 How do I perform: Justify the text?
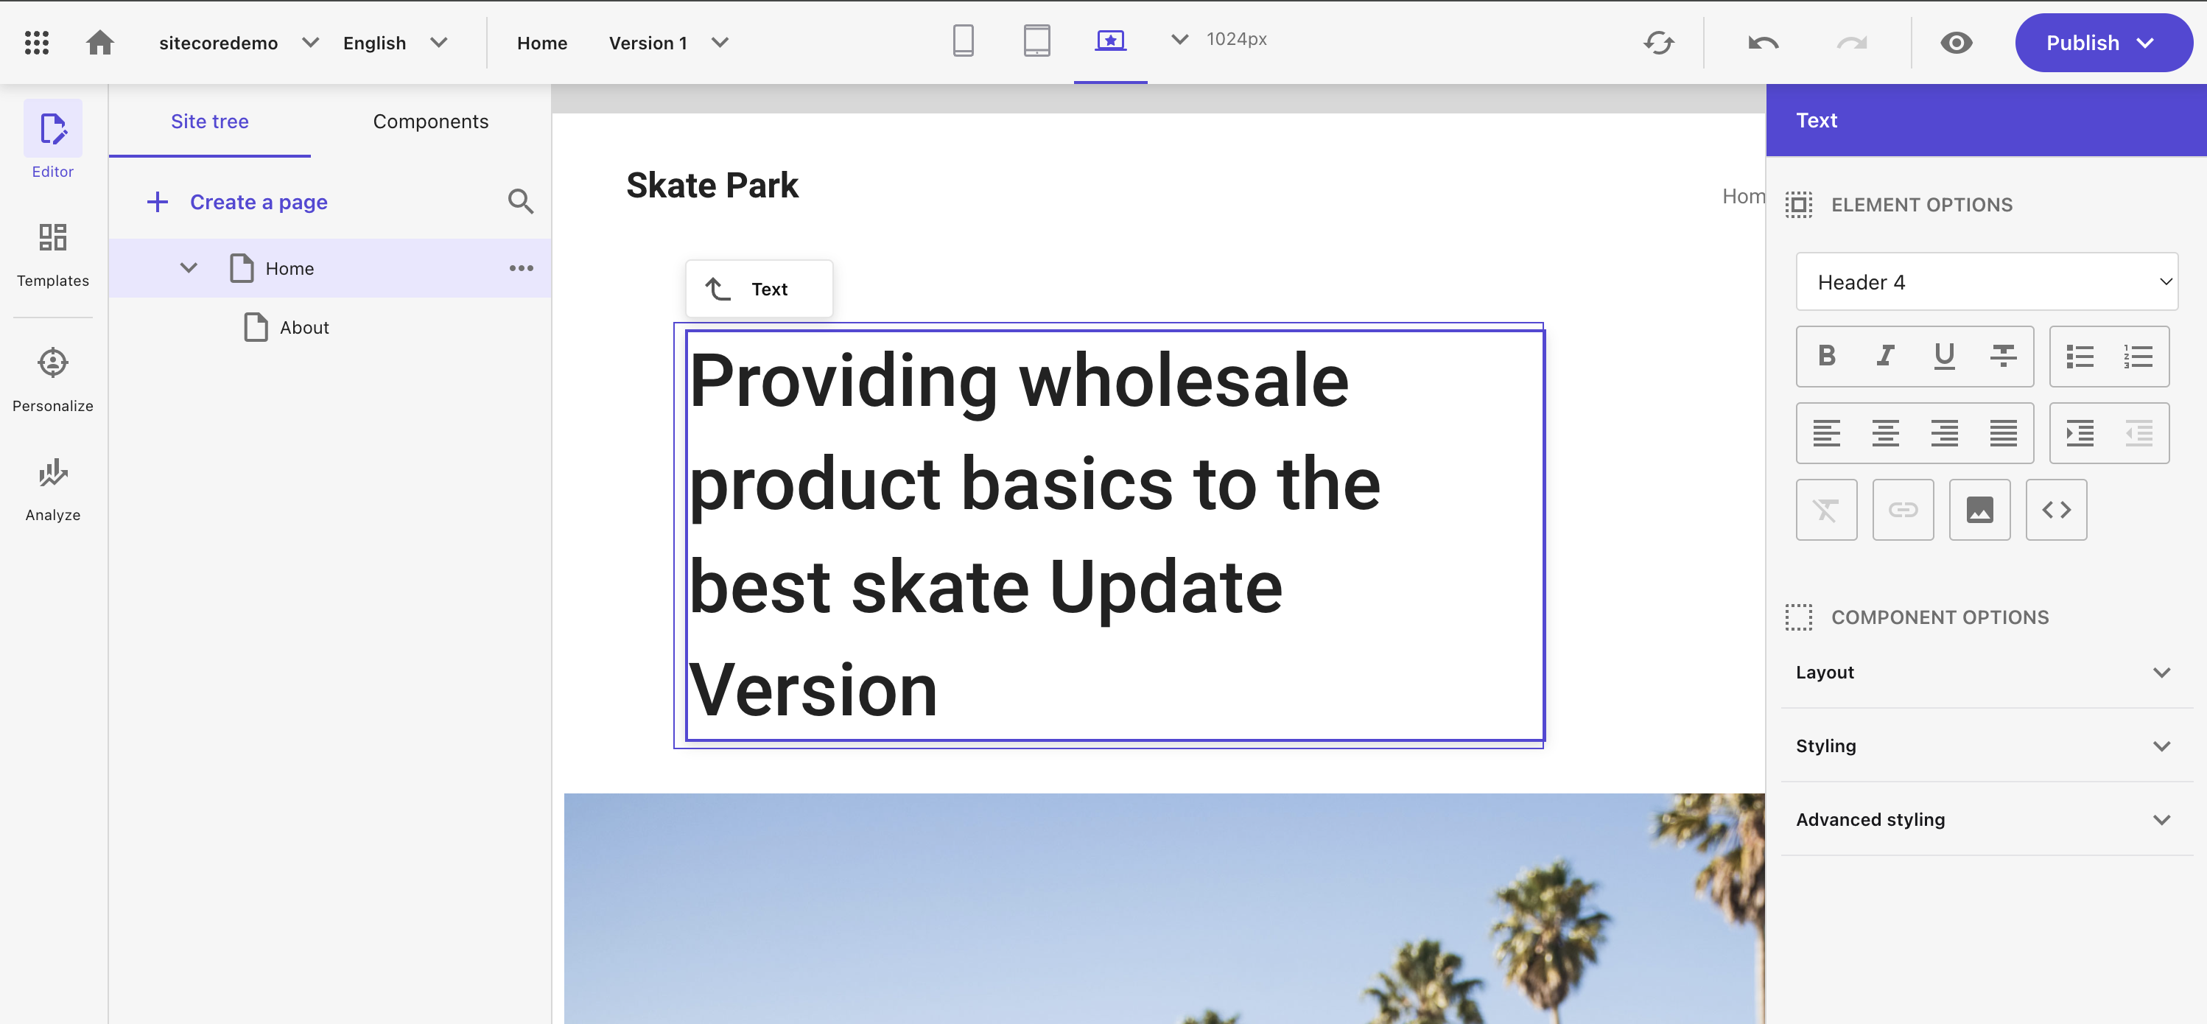point(2003,432)
